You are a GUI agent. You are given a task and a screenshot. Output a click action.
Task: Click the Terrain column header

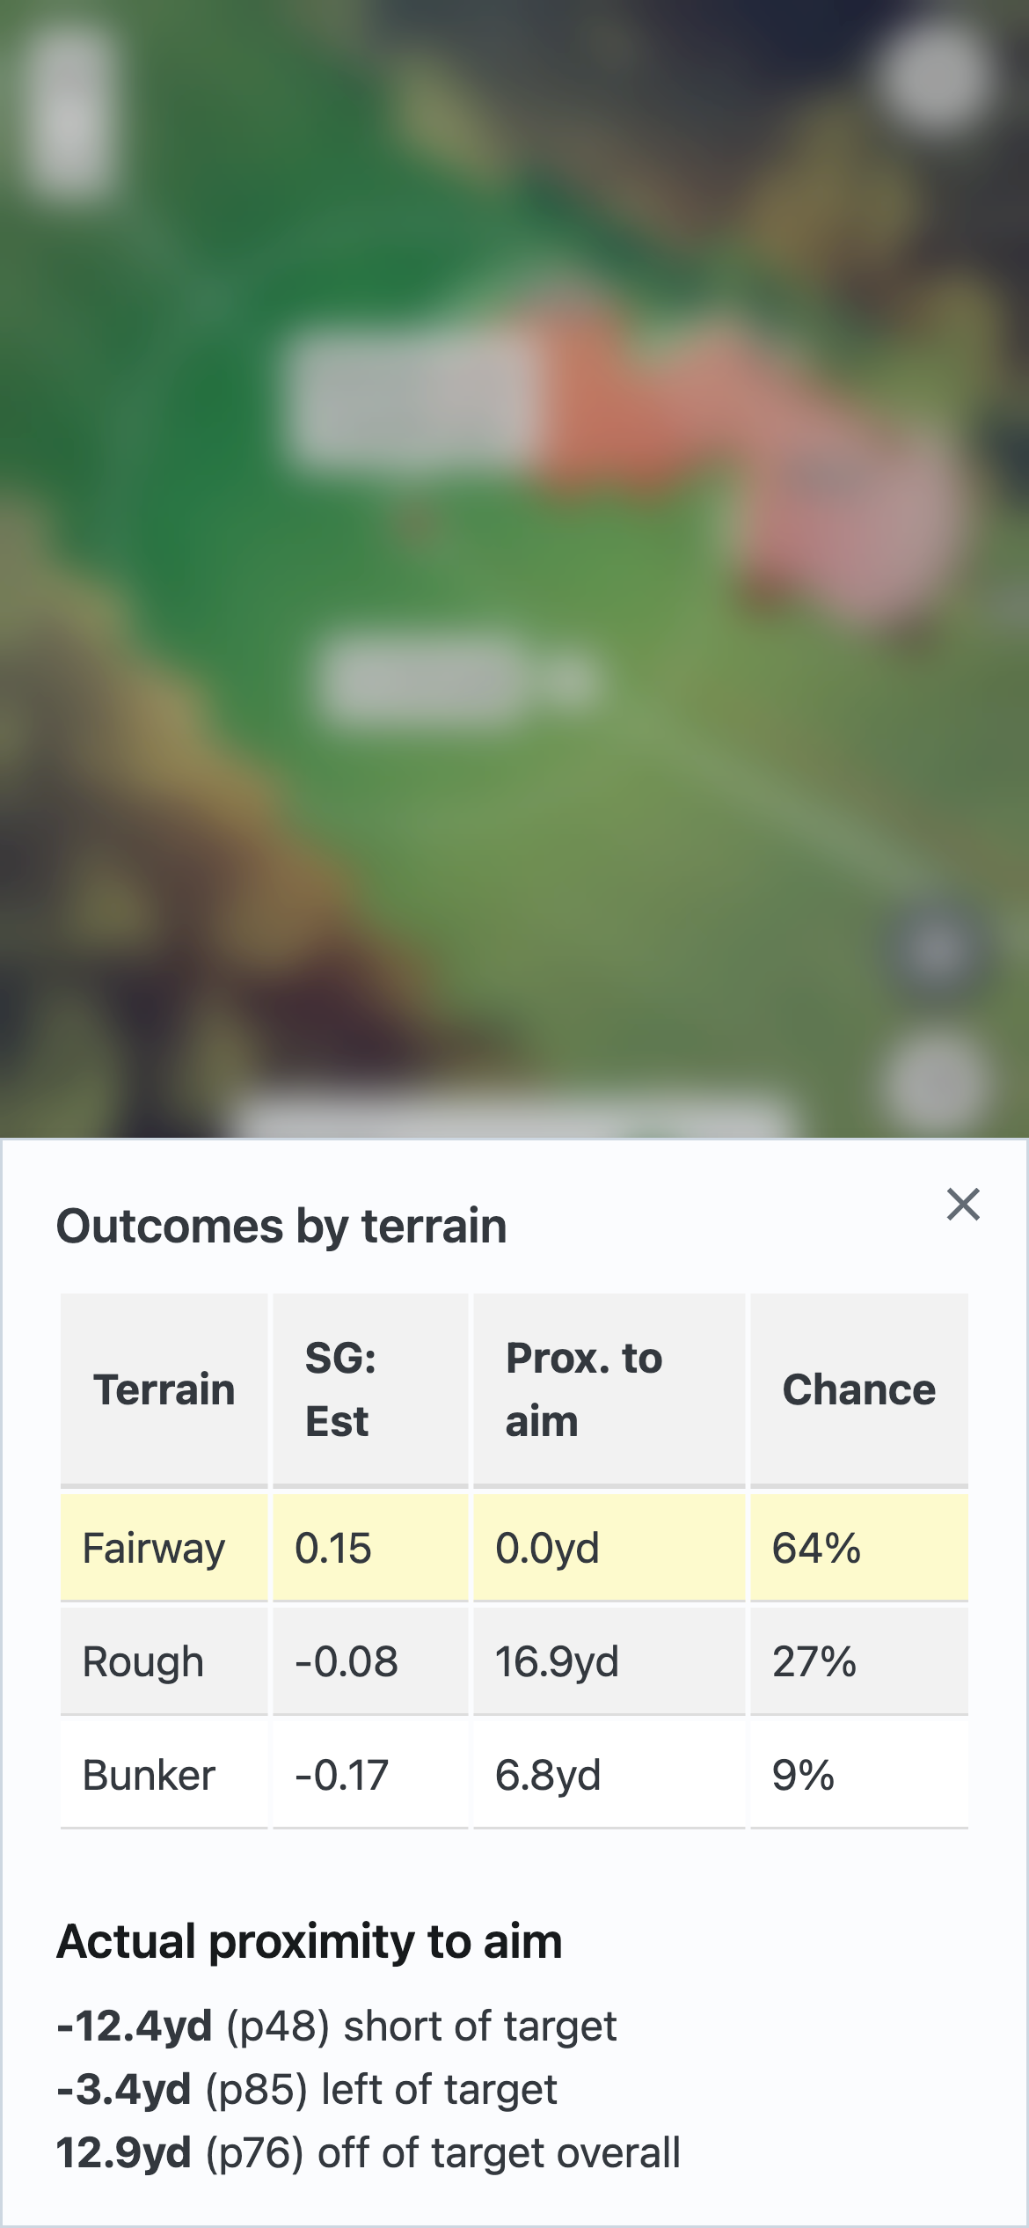click(164, 1390)
